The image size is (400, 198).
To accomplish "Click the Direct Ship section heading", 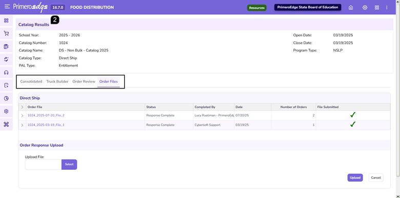I will point(30,98).
